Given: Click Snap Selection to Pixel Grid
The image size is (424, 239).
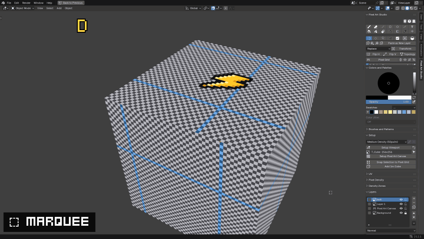Looking at the screenshot, I should pos(391,162).
